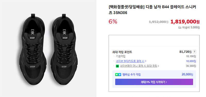
Task: Click the original price 1,952,000원
Action: [159, 22]
